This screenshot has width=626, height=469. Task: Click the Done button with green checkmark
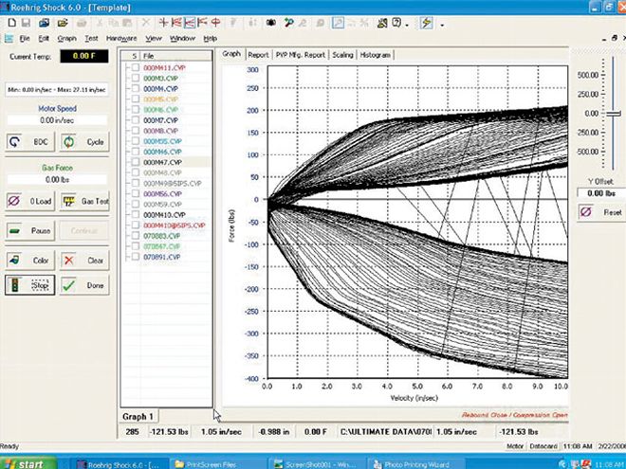point(84,285)
